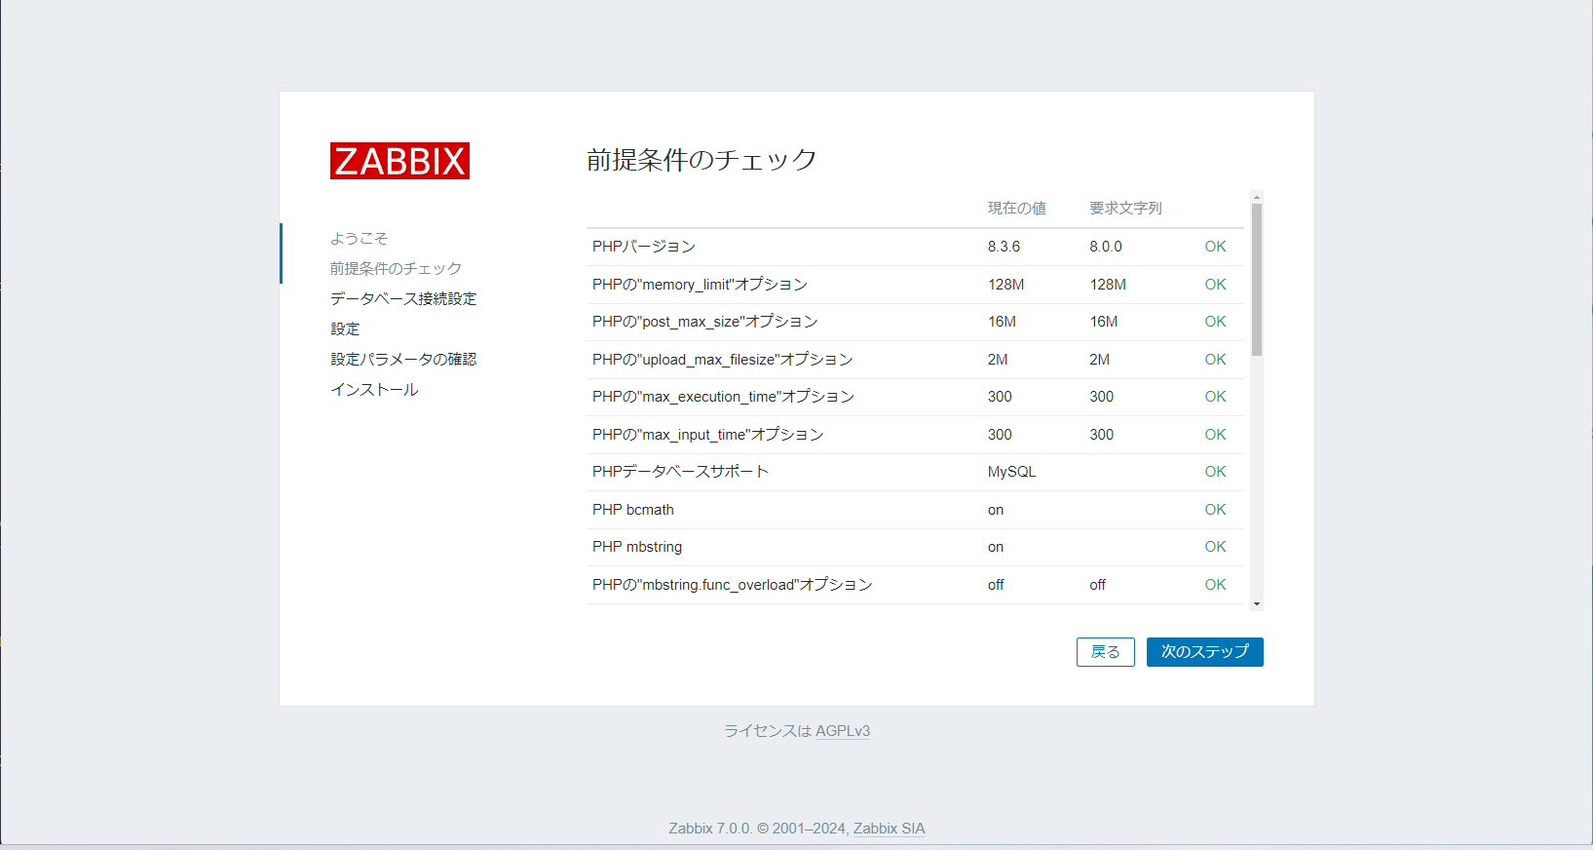Select 前提条件のチェック step in sidebar
This screenshot has width=1593, height=850.
pos(396,268)
